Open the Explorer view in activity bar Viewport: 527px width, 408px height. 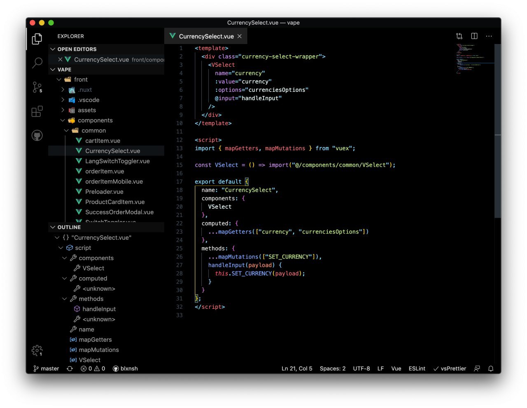pos(37,39)
